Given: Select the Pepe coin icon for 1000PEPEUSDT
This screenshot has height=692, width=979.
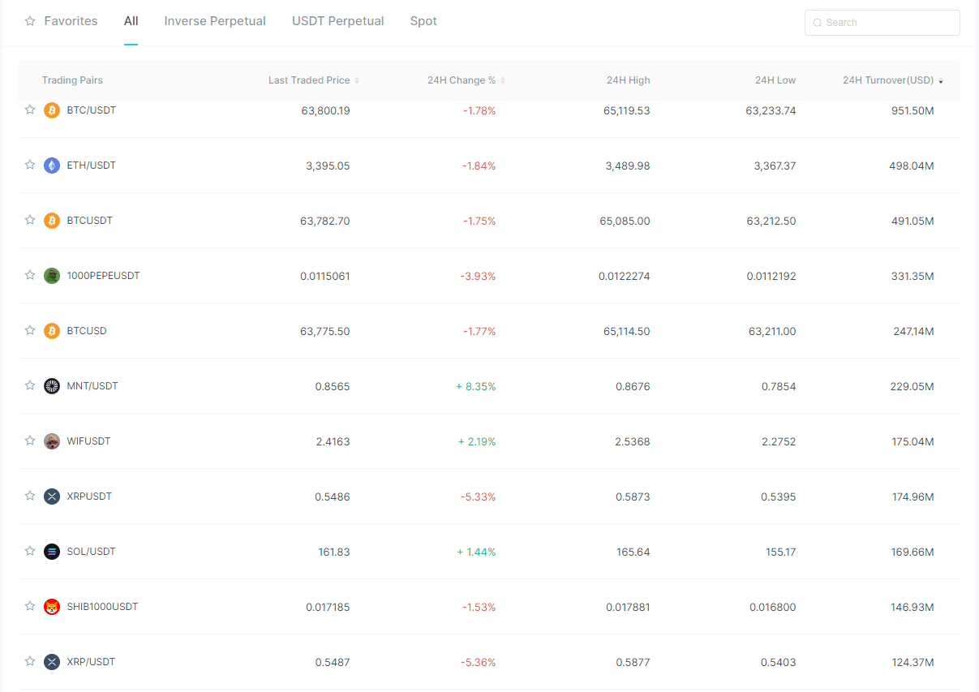Looking at the screenshot, I should (x=52, y=275).
